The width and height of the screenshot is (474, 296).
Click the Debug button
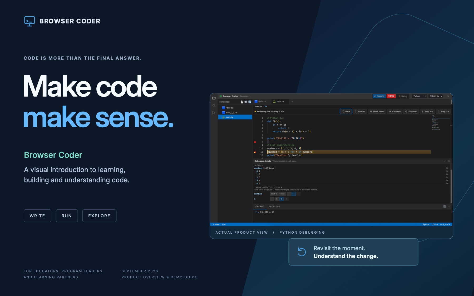pyautogui.click(x=403, y=96)
